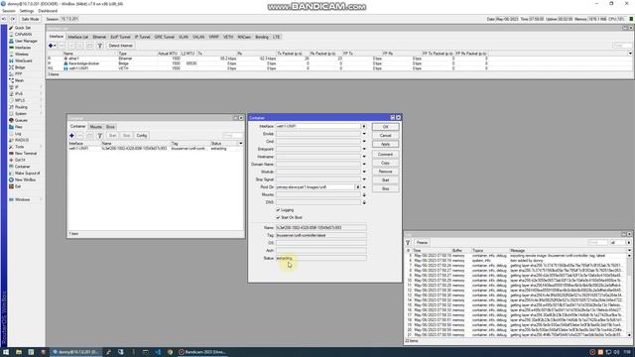
Task: Click the Comment button
Action: pyautogui.click(x=385, y=155)
